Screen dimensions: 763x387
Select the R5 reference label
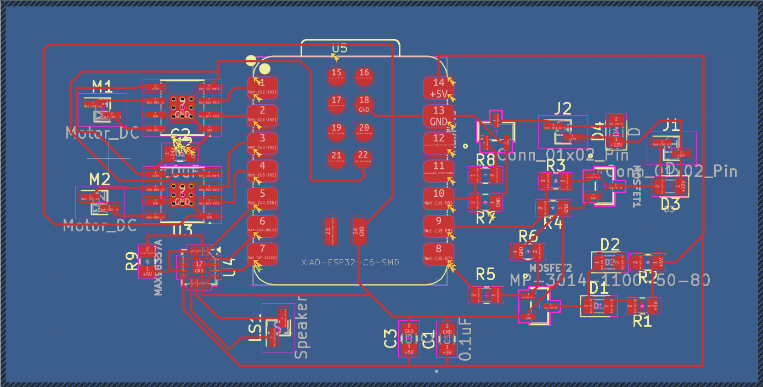click(x=485, y=274)
